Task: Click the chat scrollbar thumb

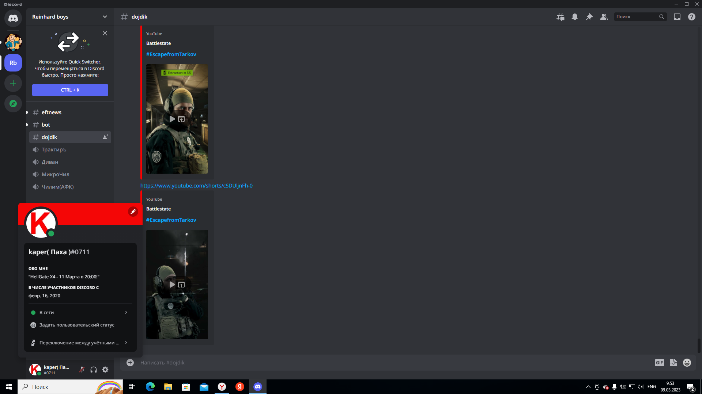Action: pyautogui.click(x=699, y=346)
